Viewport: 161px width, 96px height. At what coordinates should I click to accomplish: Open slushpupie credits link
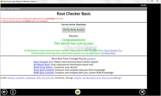[x=30, y=78]
